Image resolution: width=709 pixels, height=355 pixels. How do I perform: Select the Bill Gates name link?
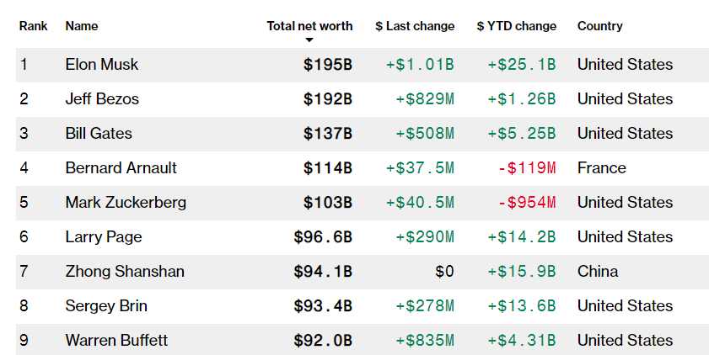pyautogui.click(x=99, y=134)
